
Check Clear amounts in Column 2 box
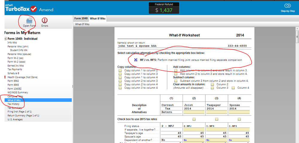pyautogui.click(x=213, y=84)
